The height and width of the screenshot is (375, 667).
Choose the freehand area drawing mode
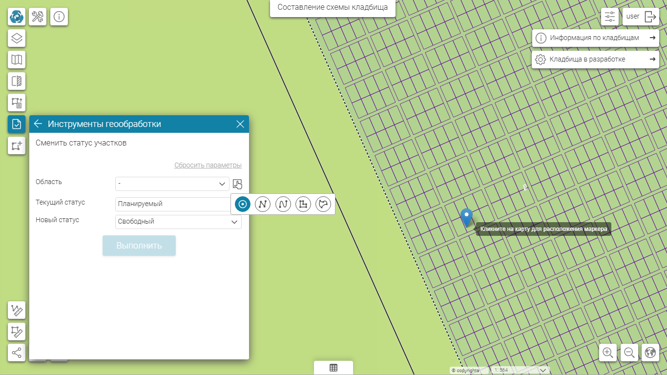click(x=323, y=204)
